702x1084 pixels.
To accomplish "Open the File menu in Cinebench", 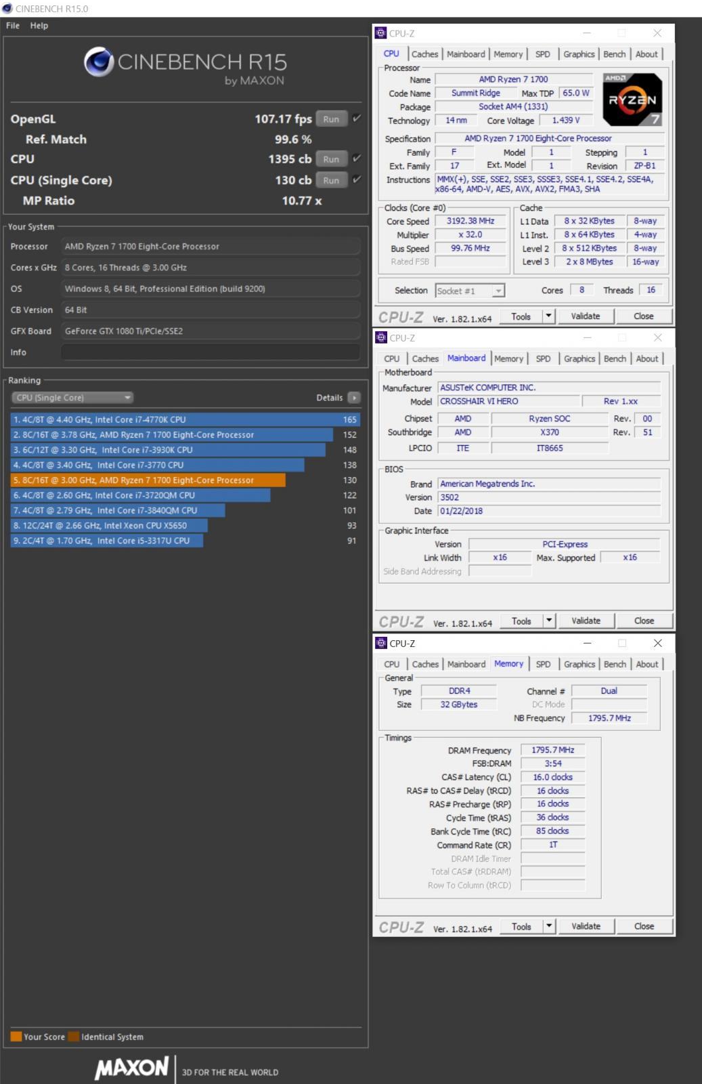I will [13, 25].
